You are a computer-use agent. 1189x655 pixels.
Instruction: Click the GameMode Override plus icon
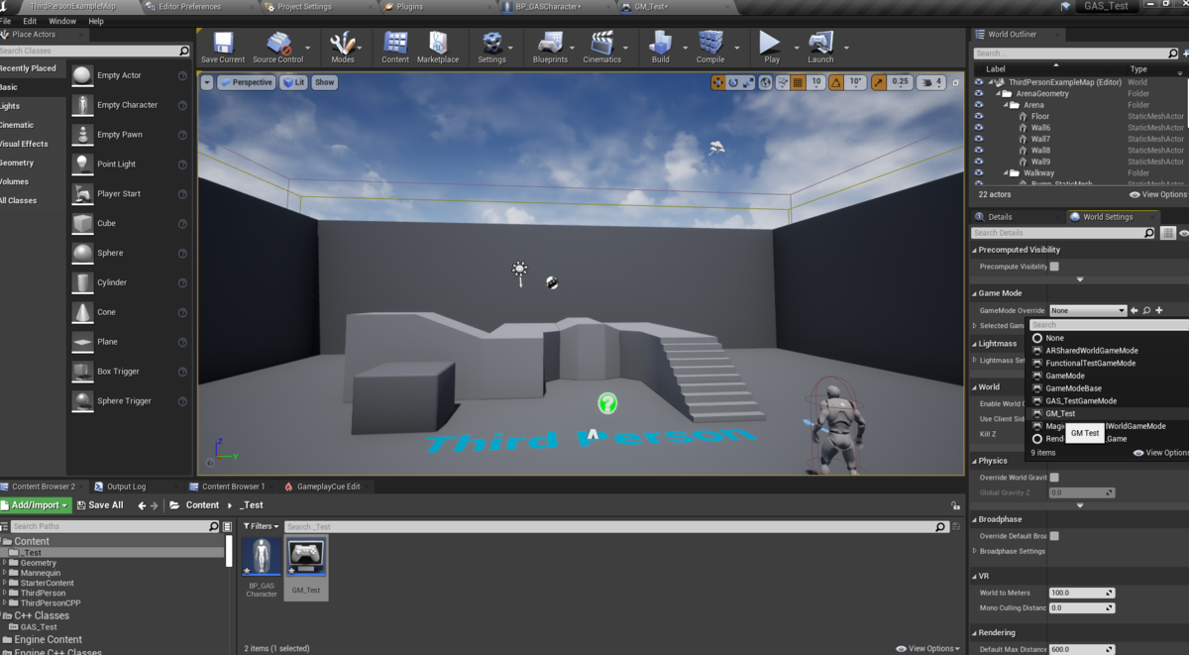[x=1158, y=311]
